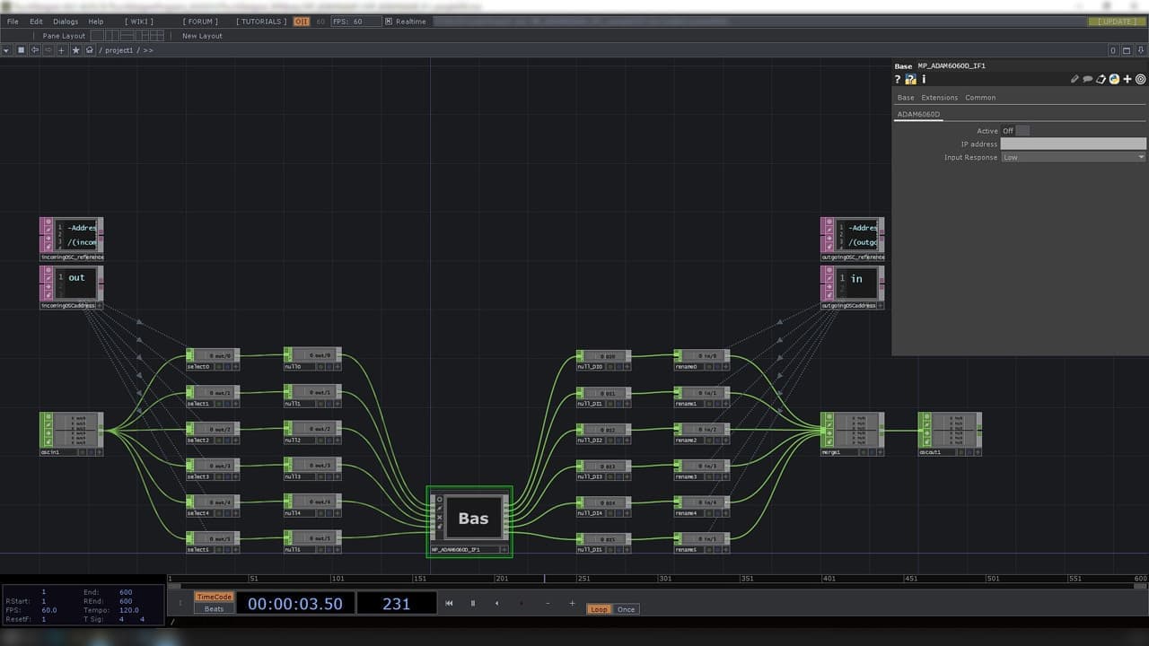Open the TUTORIALS link
Image resolution: width=1149 pixels, height=646 pixels.
coord(262,22)
